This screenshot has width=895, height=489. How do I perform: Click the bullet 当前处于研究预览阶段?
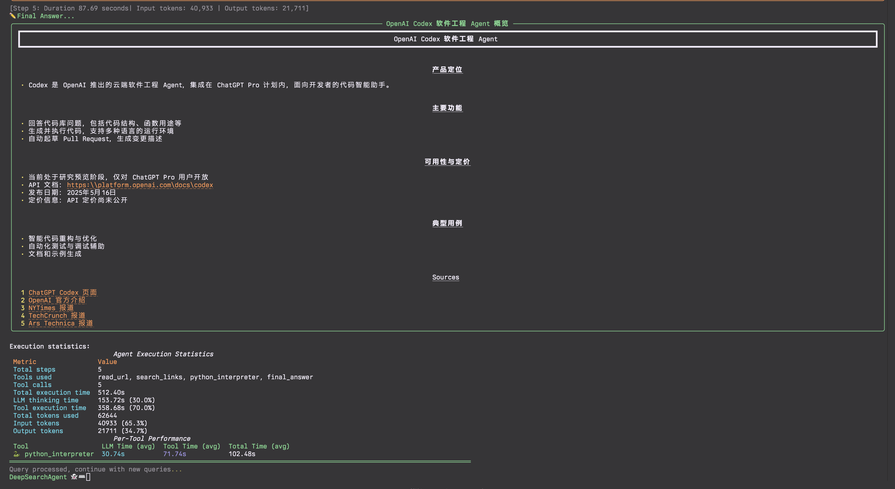[118, 177]
